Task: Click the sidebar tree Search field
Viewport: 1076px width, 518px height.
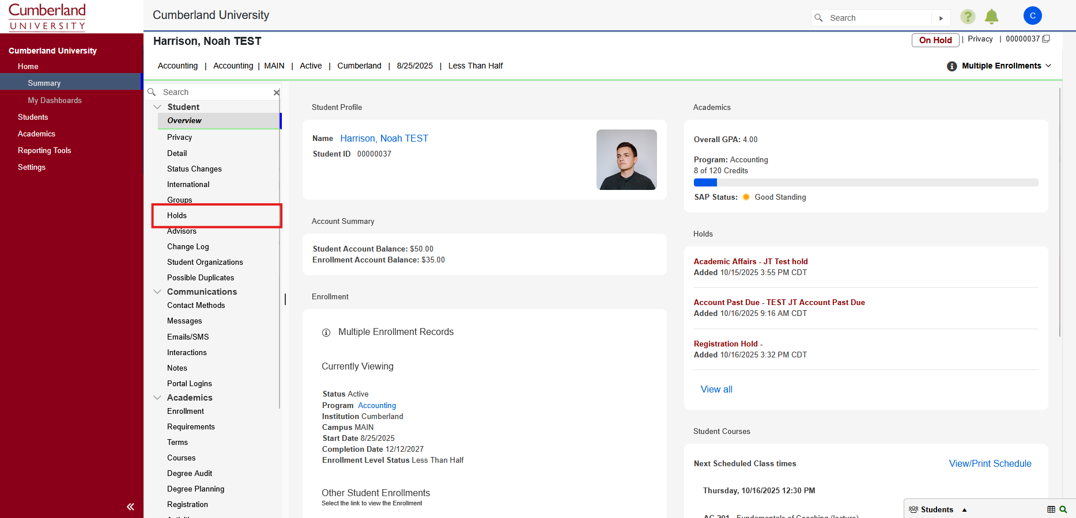Action: [x=216, y=92]
